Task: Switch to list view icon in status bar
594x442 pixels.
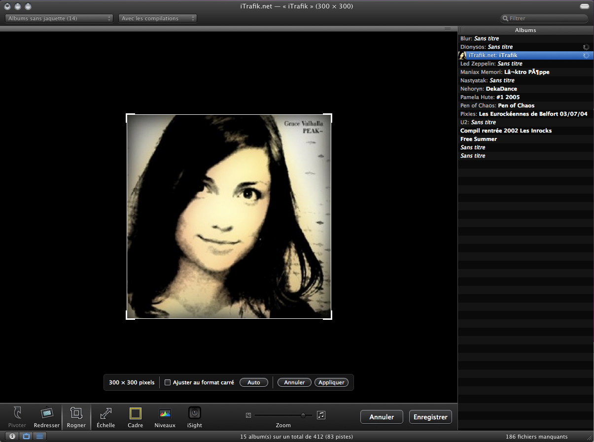Action: tap(39, 436)
